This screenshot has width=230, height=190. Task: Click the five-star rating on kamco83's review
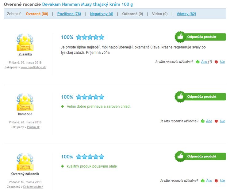90,97
